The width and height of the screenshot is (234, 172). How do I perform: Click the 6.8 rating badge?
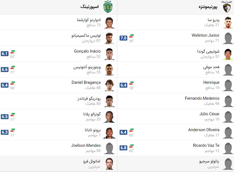point(123,148)
